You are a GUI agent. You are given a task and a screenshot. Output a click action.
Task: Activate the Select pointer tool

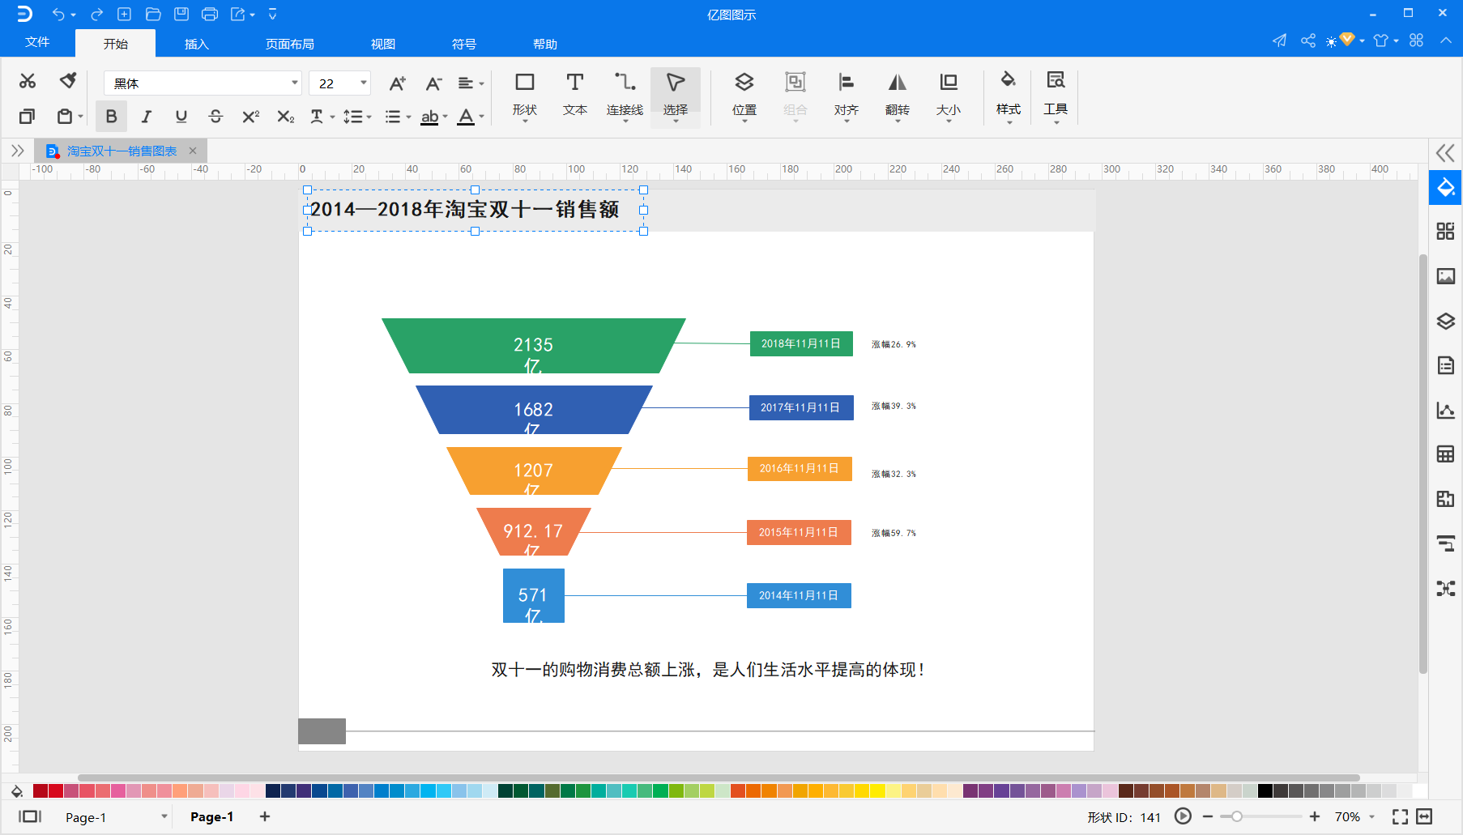676,96
